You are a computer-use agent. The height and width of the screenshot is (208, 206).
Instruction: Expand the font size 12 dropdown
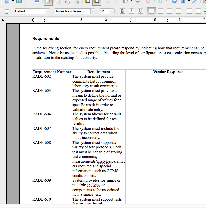tap(112, 11)
